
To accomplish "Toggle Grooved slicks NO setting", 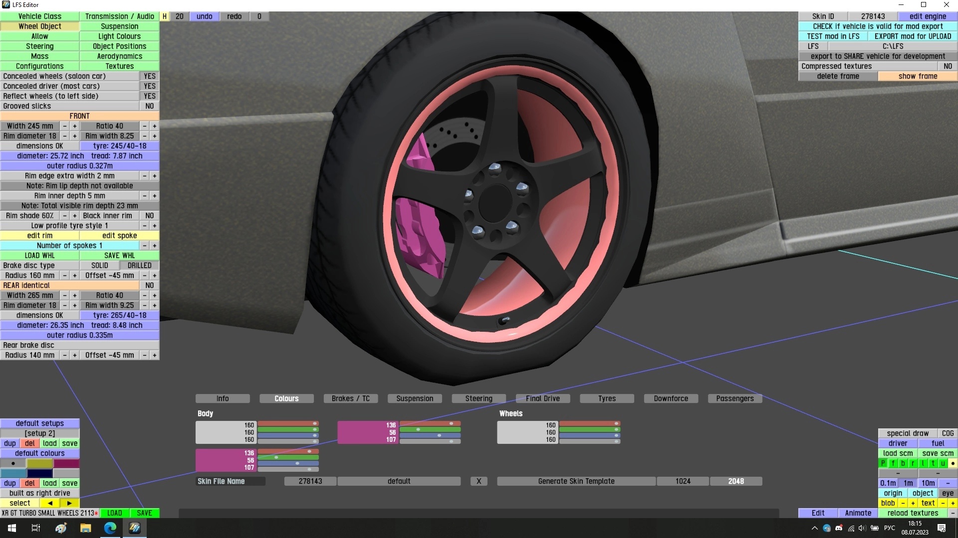I will click(x=149, y=106).
